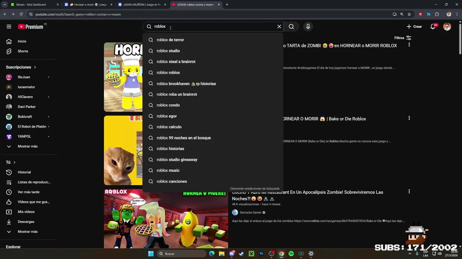This screenshot has height=259, width=462.
Task: Open the Filtros search filters
Action: coord(402,38)
